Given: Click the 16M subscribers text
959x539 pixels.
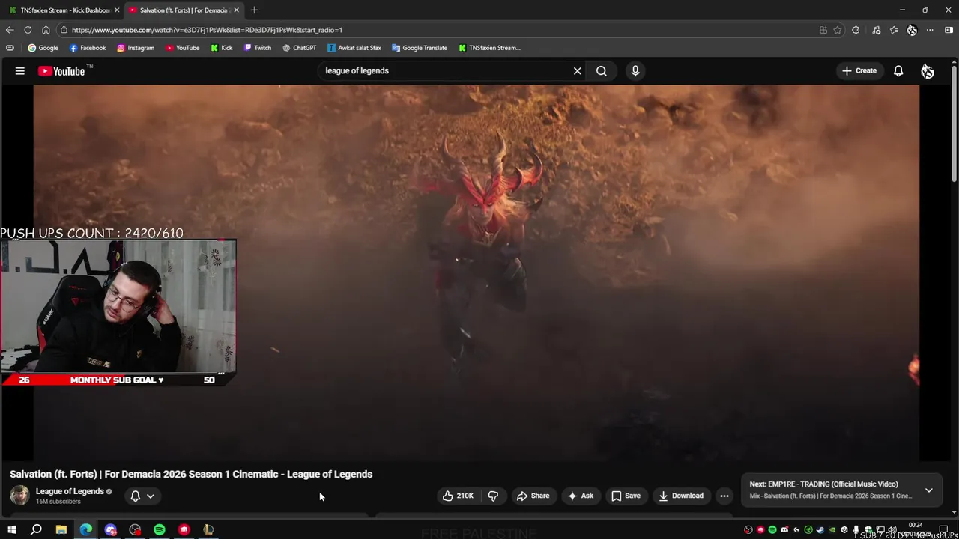Looking at the screenshot, I should tap(58, 502).
